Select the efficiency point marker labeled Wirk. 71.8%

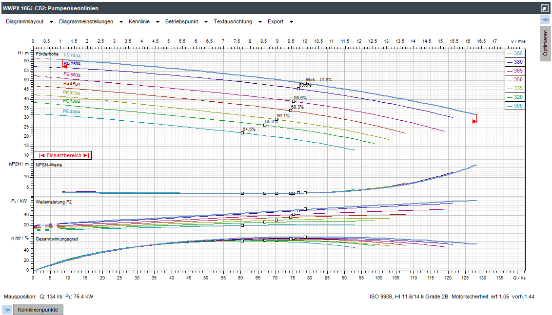(305, 83)
